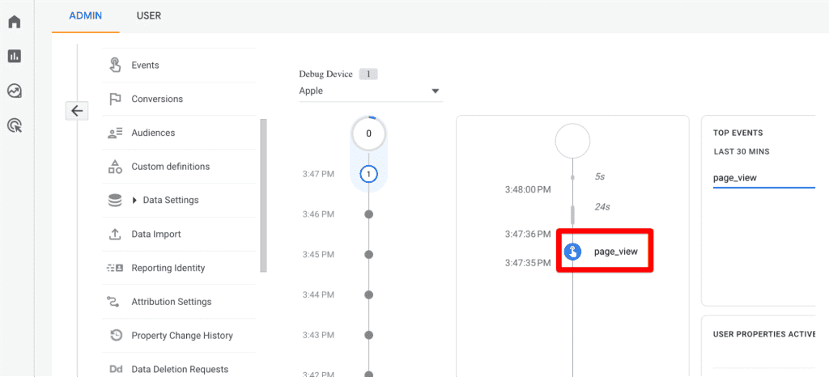Click the Audiences people icon
Screen dimensions: 829x377
pos(115,133)
